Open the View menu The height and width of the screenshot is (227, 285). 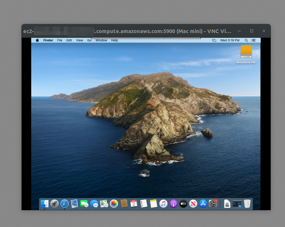pyautogui.click(x=80, y=40)
